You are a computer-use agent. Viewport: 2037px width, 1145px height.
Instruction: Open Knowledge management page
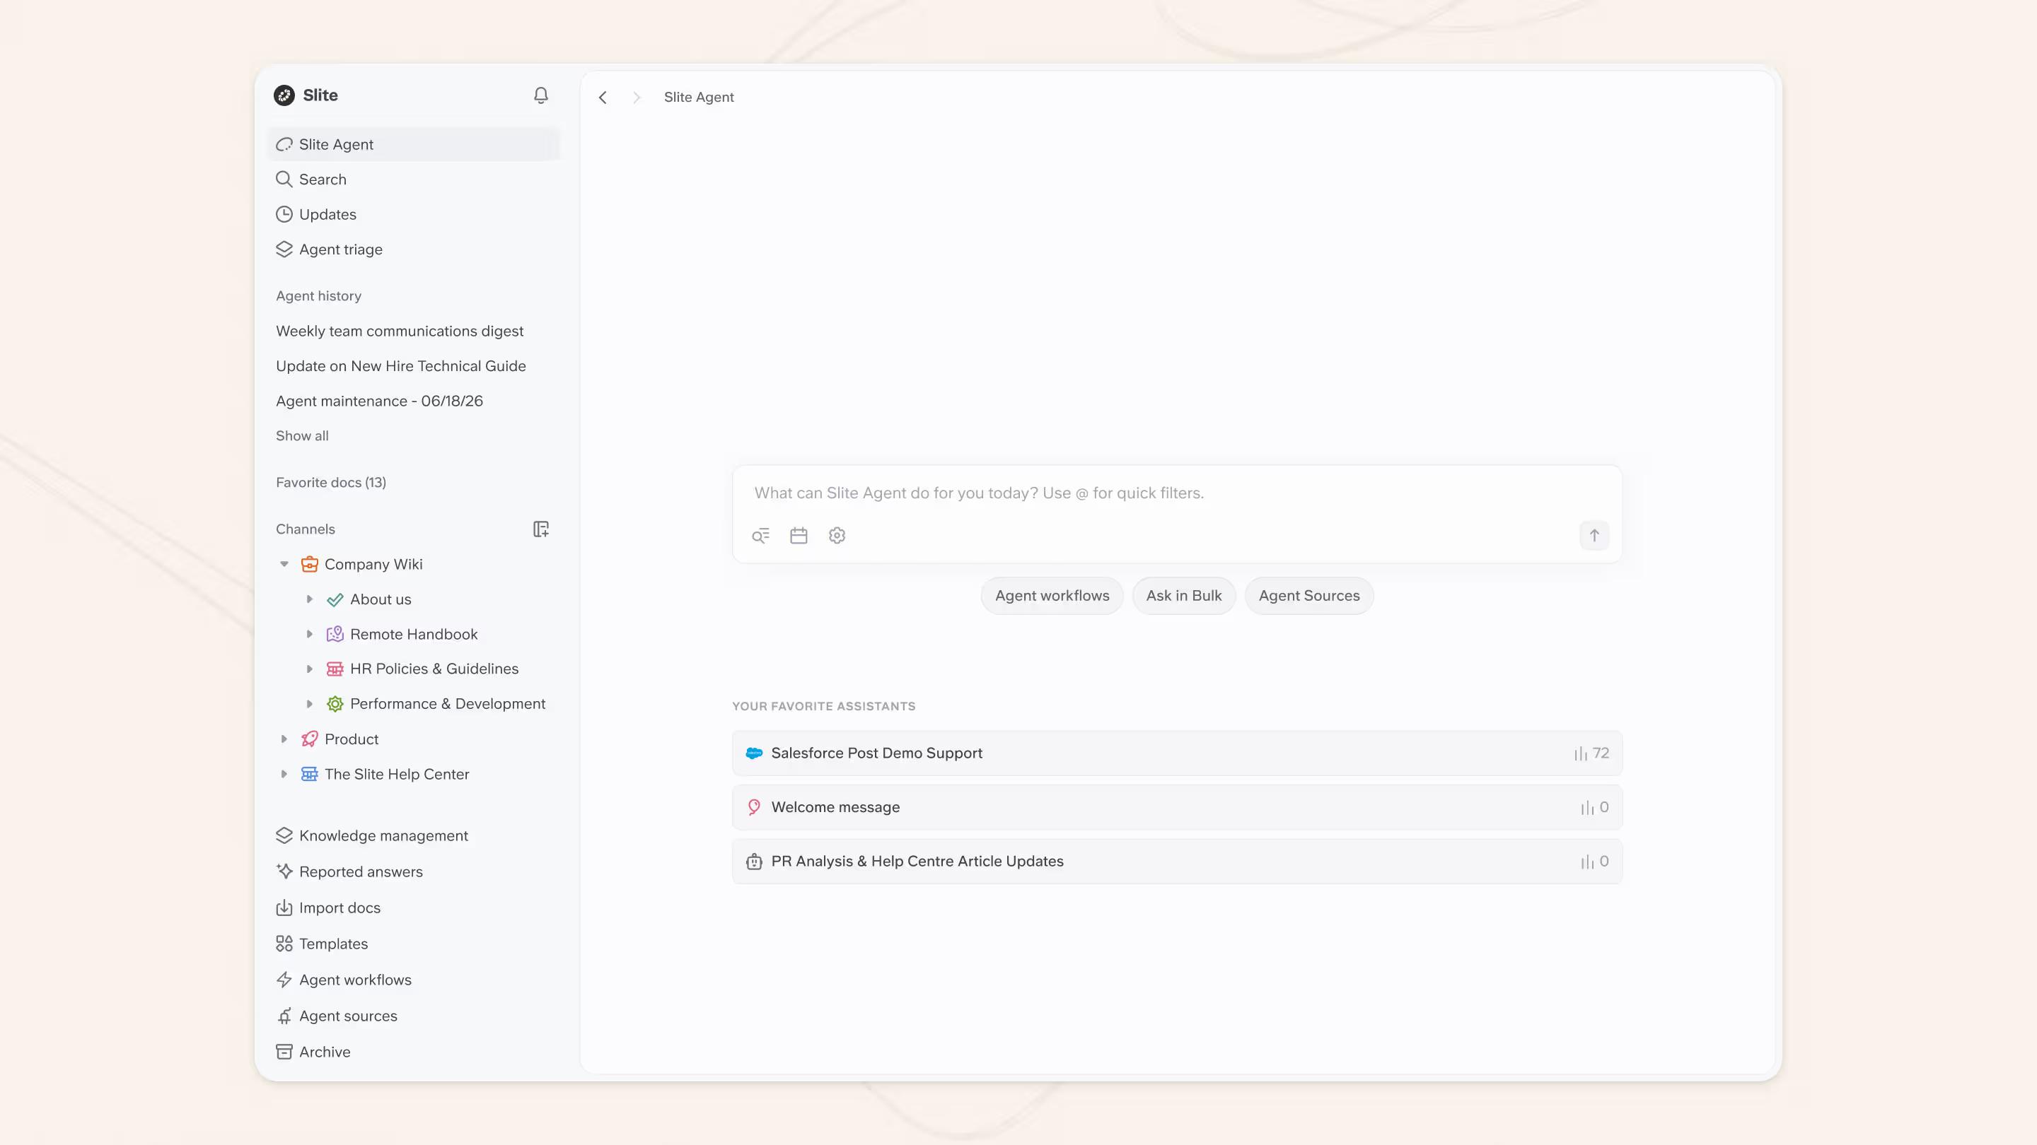414,835
